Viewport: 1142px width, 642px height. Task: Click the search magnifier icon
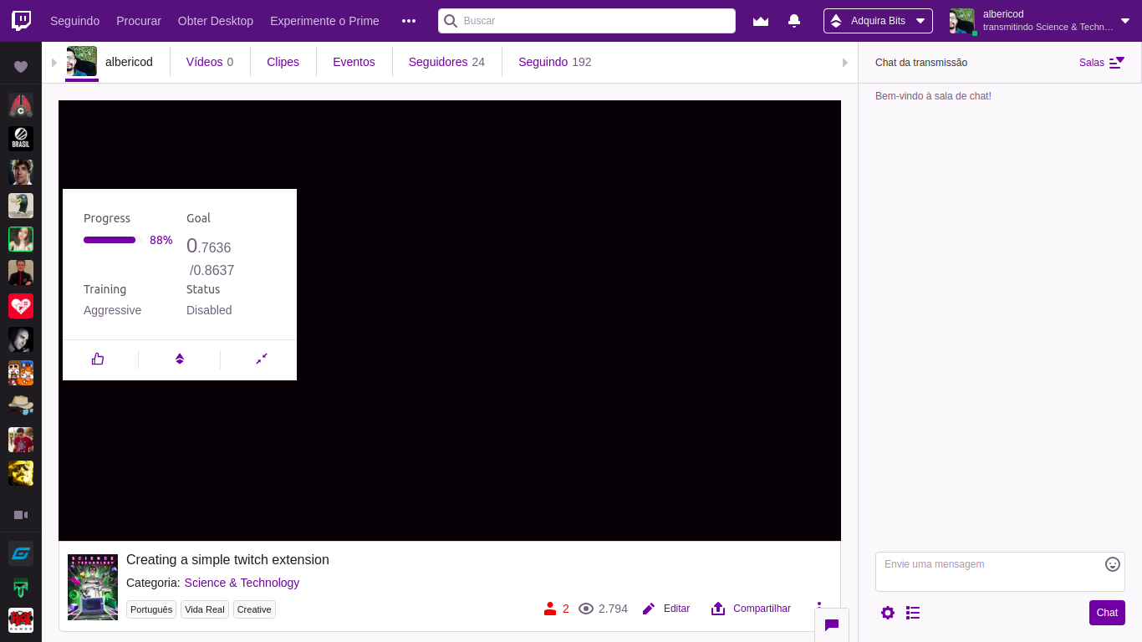(x=451, y=21)
